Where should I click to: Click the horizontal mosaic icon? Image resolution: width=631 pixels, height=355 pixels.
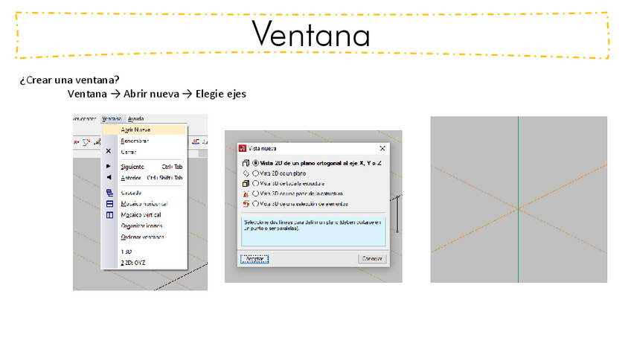pyautogui.click(x=109, y=204)
